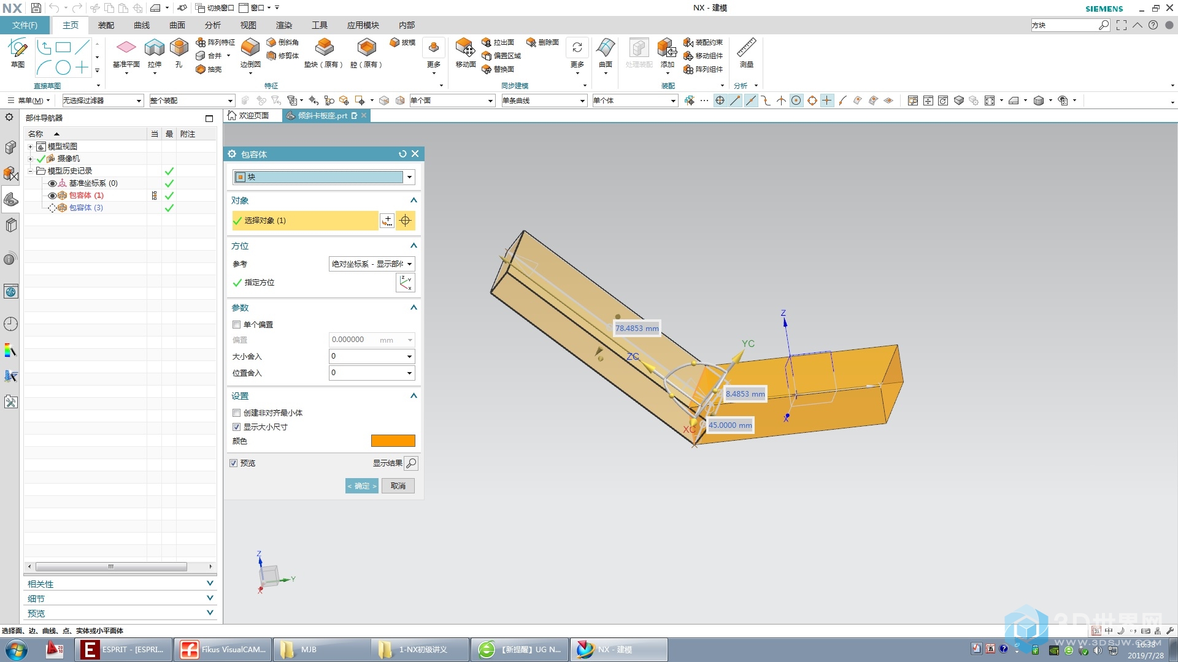Click the Offset Region (偏置区域) tool
This screenshot has height=662, width=1178.
click(501, 56)
